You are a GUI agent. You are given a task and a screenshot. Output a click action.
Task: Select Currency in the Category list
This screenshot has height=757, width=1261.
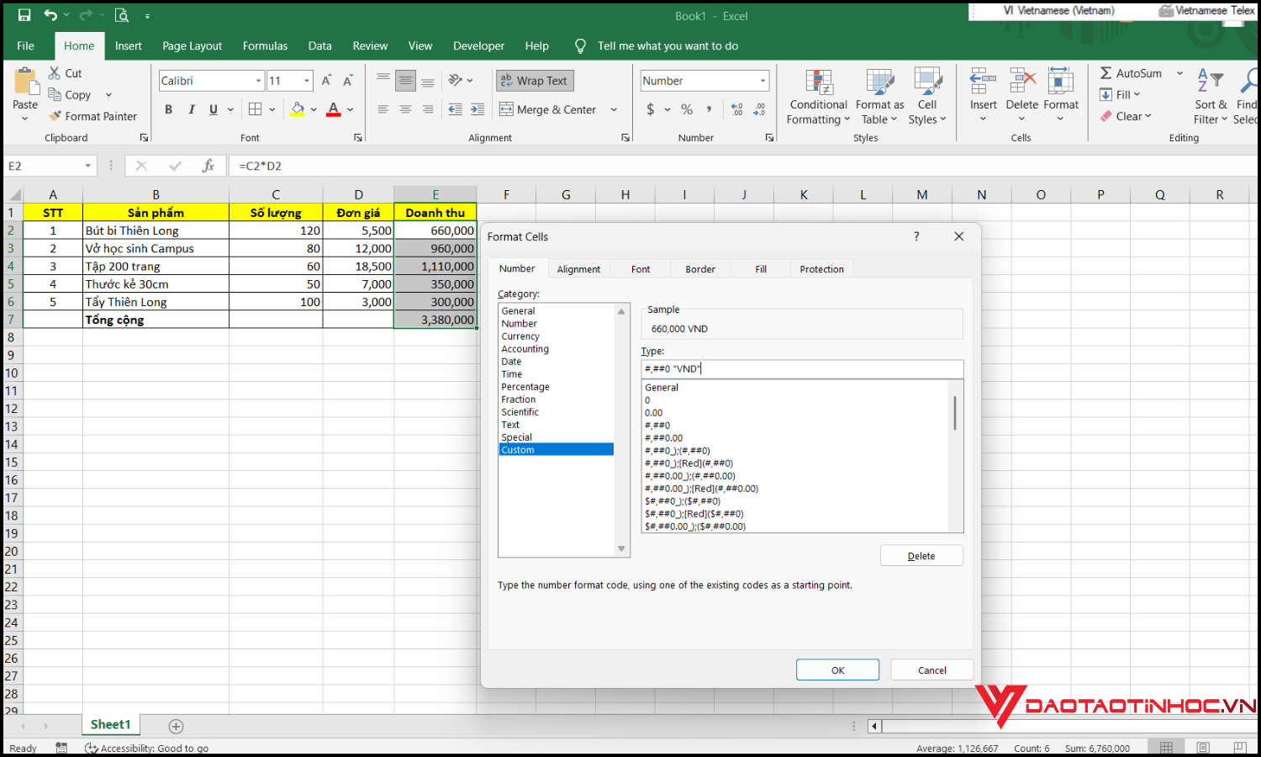point(520,336)
